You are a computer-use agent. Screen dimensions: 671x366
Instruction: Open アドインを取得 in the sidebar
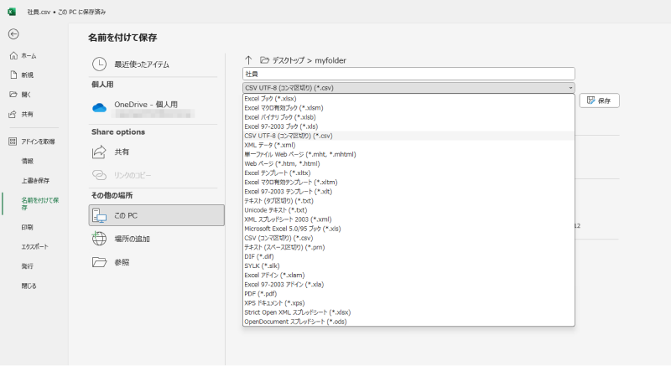32,142
